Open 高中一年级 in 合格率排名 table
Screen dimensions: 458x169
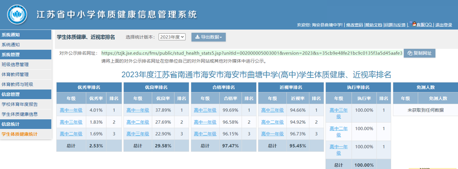point(205,122)
